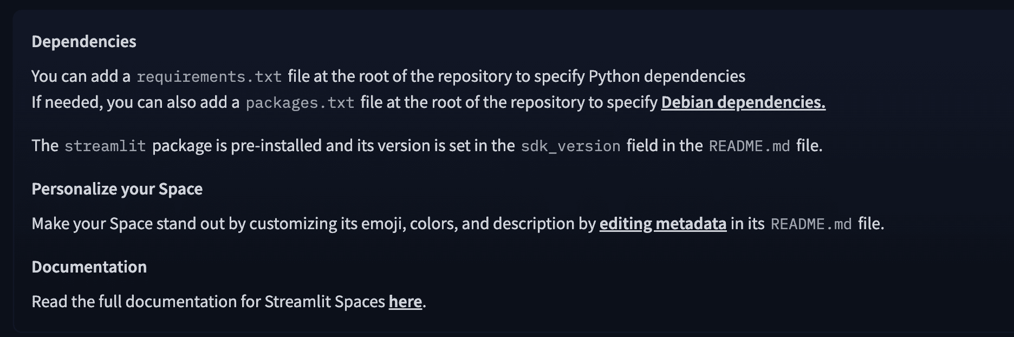1014x337 pixels.
Task: Click the words 'You can add a'
Action: coord(81,76)
